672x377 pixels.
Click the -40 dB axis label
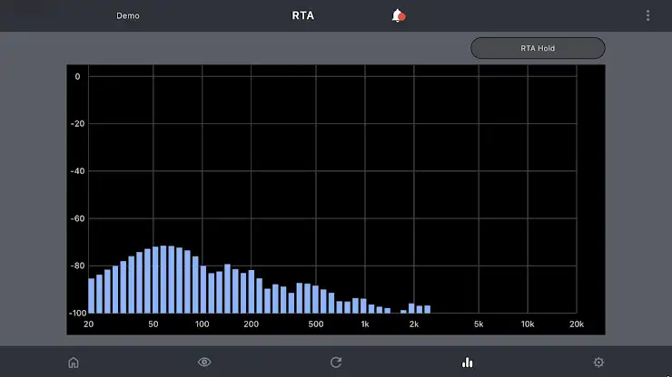77,171
